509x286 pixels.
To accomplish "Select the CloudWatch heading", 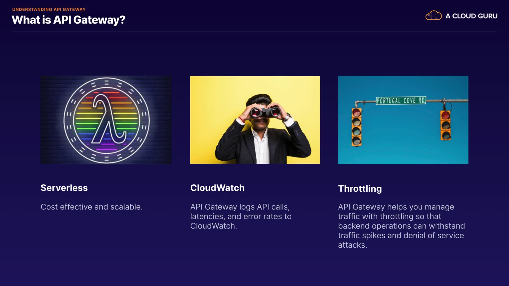I will pyautogui.click(x=217, y=188).
